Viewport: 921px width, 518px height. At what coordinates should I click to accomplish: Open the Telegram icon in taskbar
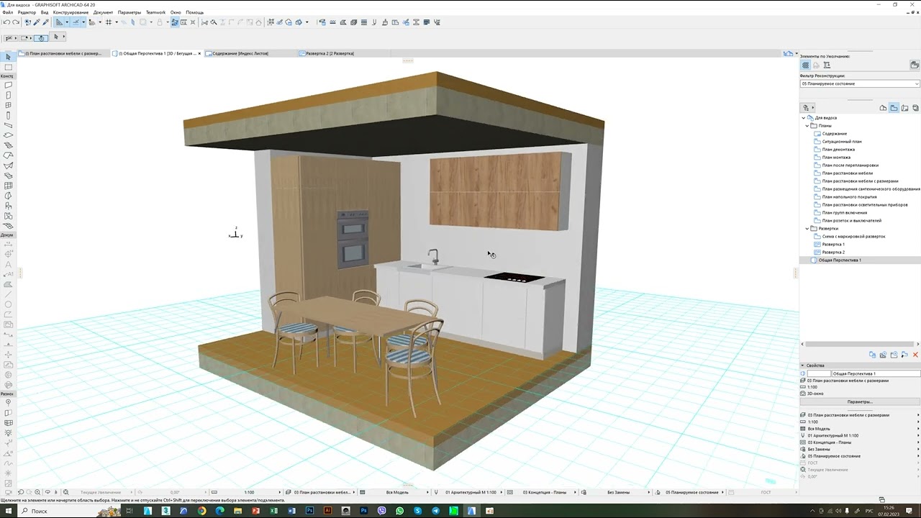tap(435, 511)
